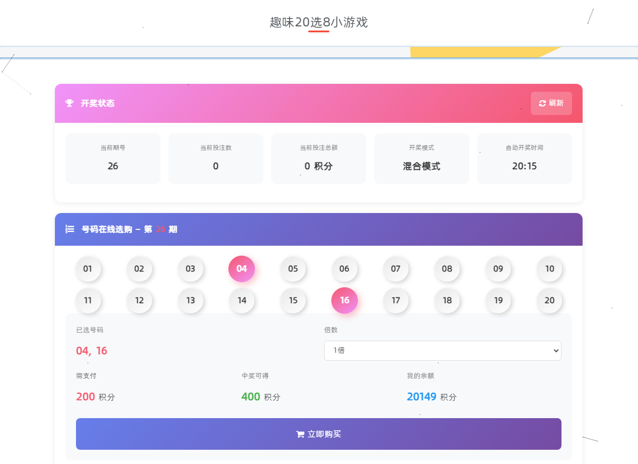Select number ball 07

tap(396, 269)
